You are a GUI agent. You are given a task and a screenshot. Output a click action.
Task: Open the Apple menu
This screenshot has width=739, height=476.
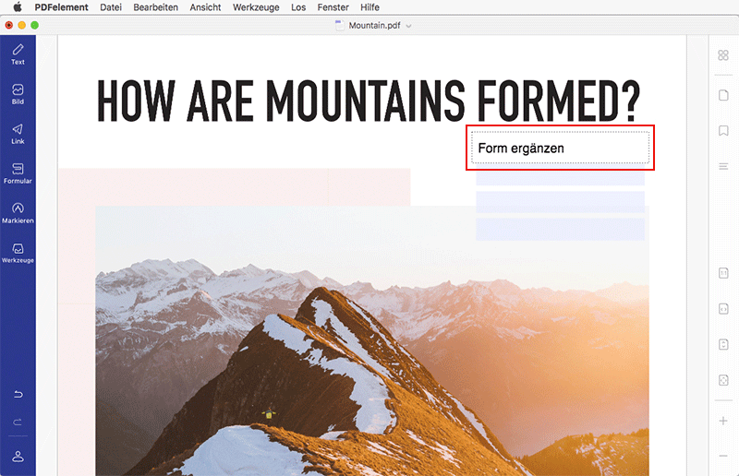(18, 7)
